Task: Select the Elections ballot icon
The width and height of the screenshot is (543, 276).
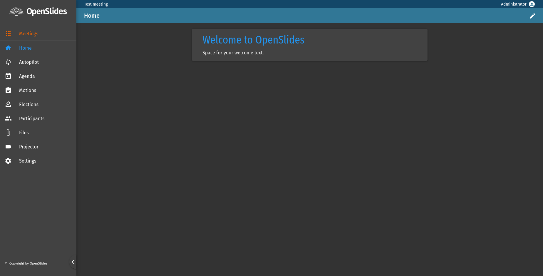Action: pyautogui.click(x=8, y=104)
